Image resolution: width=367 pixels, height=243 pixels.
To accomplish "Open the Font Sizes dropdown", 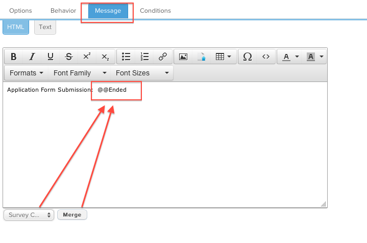I will click(x=142, y=73).
